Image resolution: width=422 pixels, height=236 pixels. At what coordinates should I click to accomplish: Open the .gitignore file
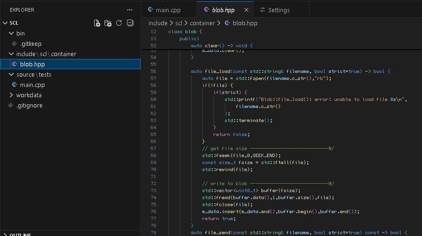(x=29, y=106)
